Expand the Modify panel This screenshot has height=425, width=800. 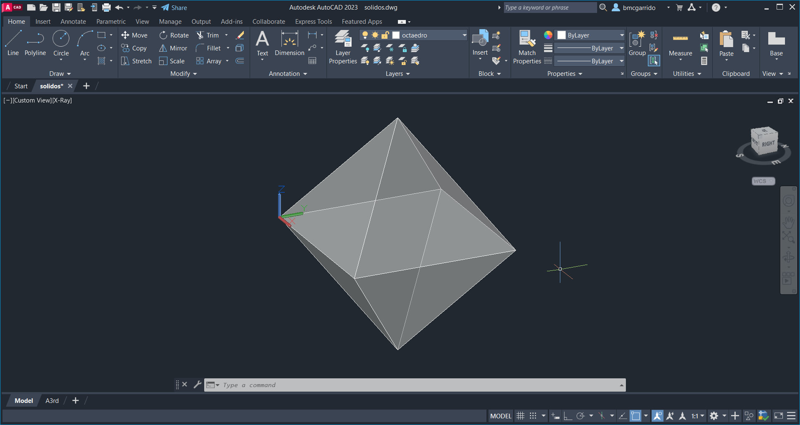[x=184, y=74]
